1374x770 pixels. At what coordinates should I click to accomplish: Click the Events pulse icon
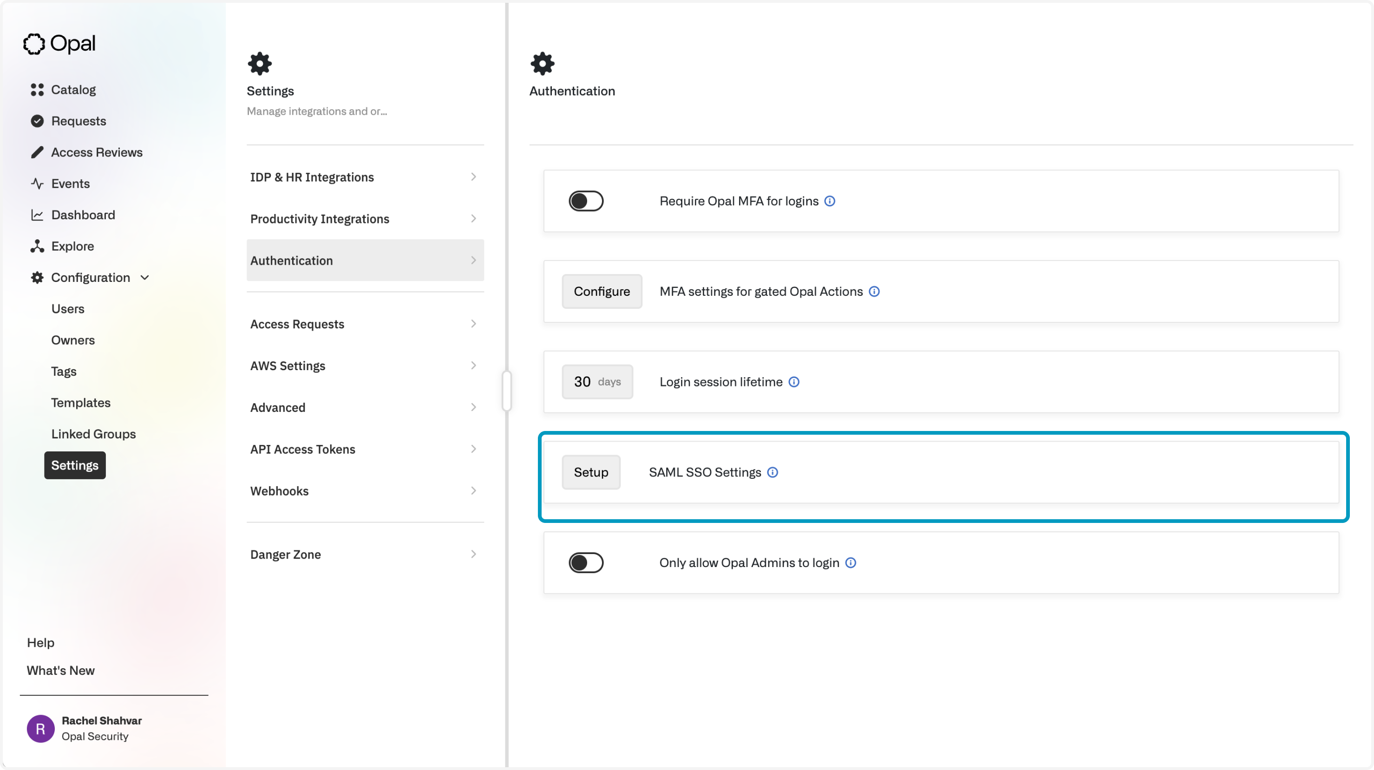(x=37, y=183)
